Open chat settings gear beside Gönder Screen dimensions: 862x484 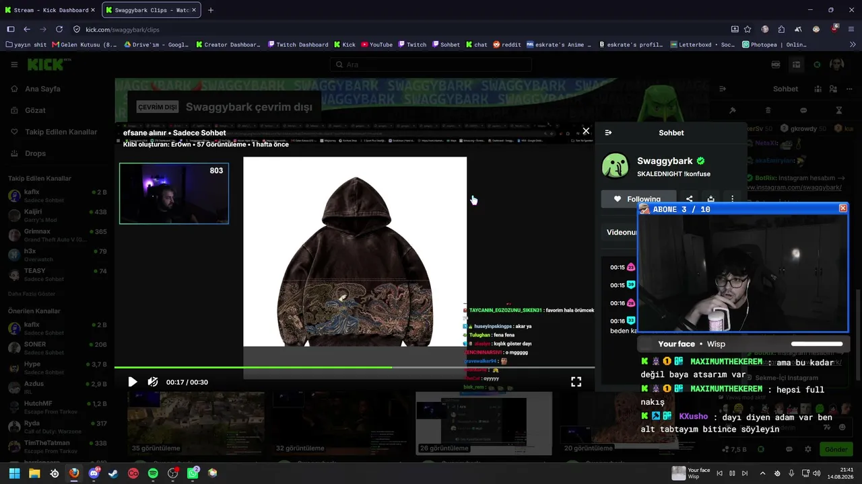808,449
